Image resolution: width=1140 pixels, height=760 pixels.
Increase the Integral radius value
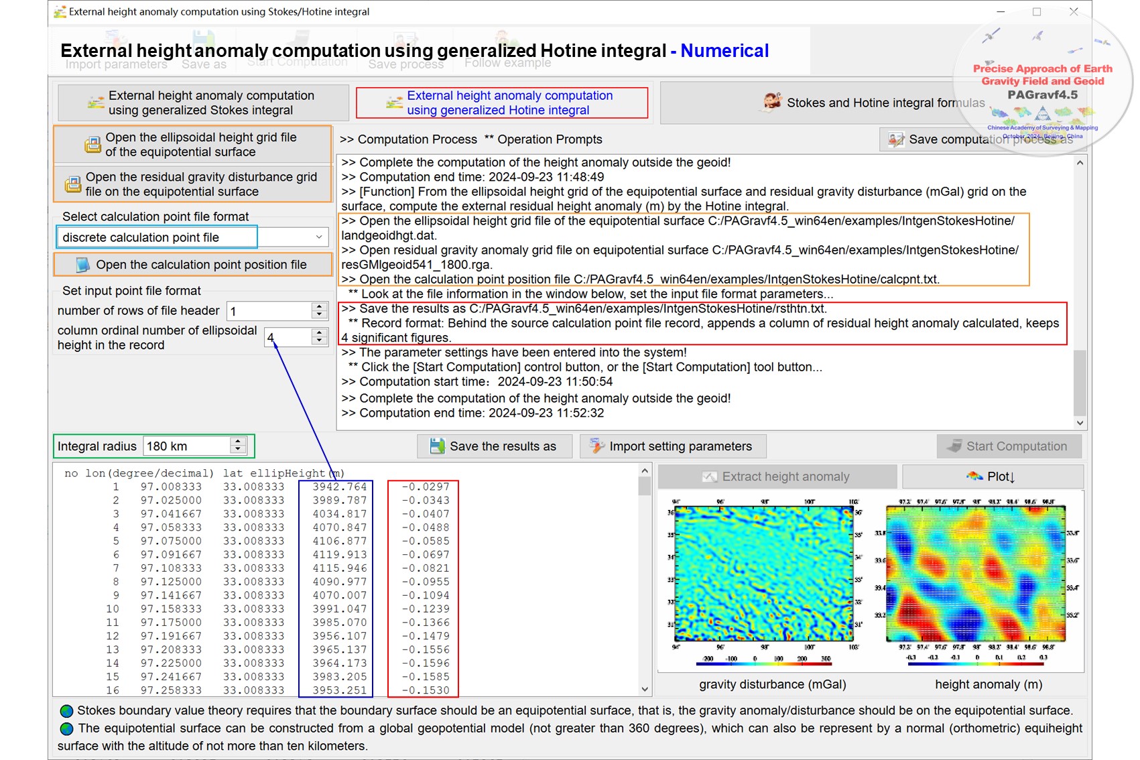tap(238, 442)
